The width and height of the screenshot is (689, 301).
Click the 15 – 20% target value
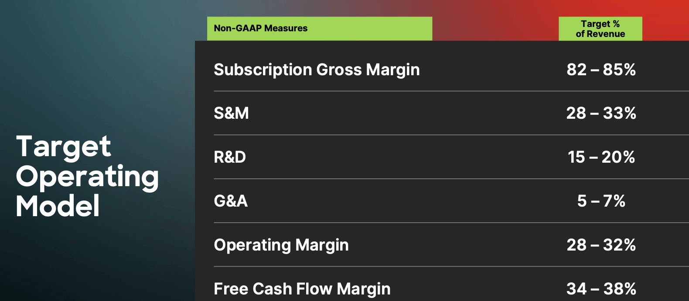[601, 157]
